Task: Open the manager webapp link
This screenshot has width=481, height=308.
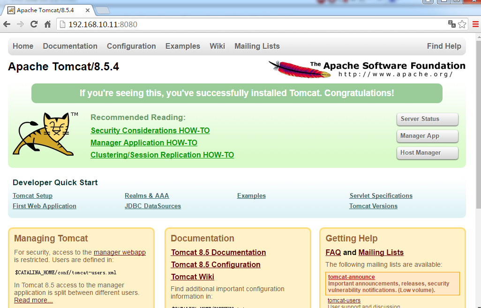Action: [x=120, y=252]
